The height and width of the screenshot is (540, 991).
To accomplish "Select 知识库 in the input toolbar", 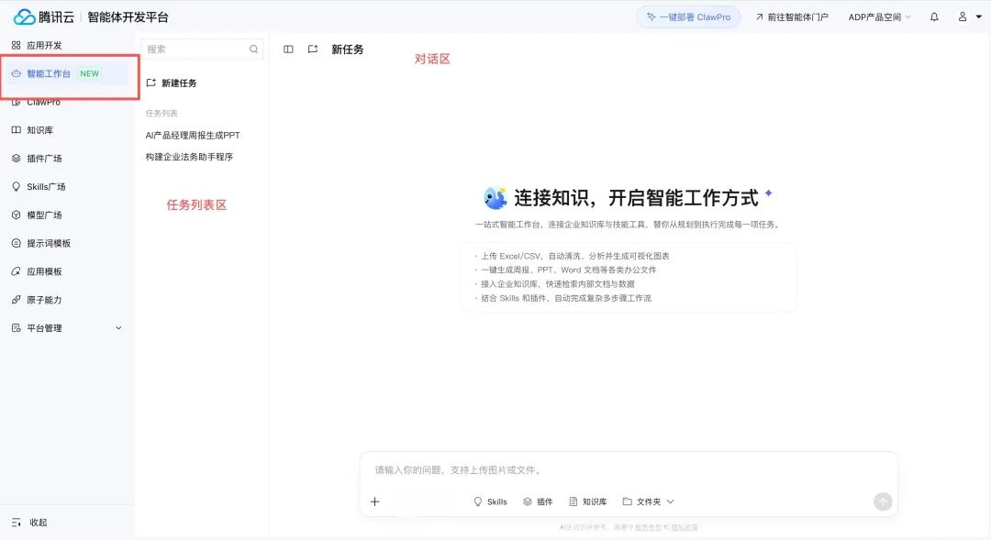I will 588,501.
